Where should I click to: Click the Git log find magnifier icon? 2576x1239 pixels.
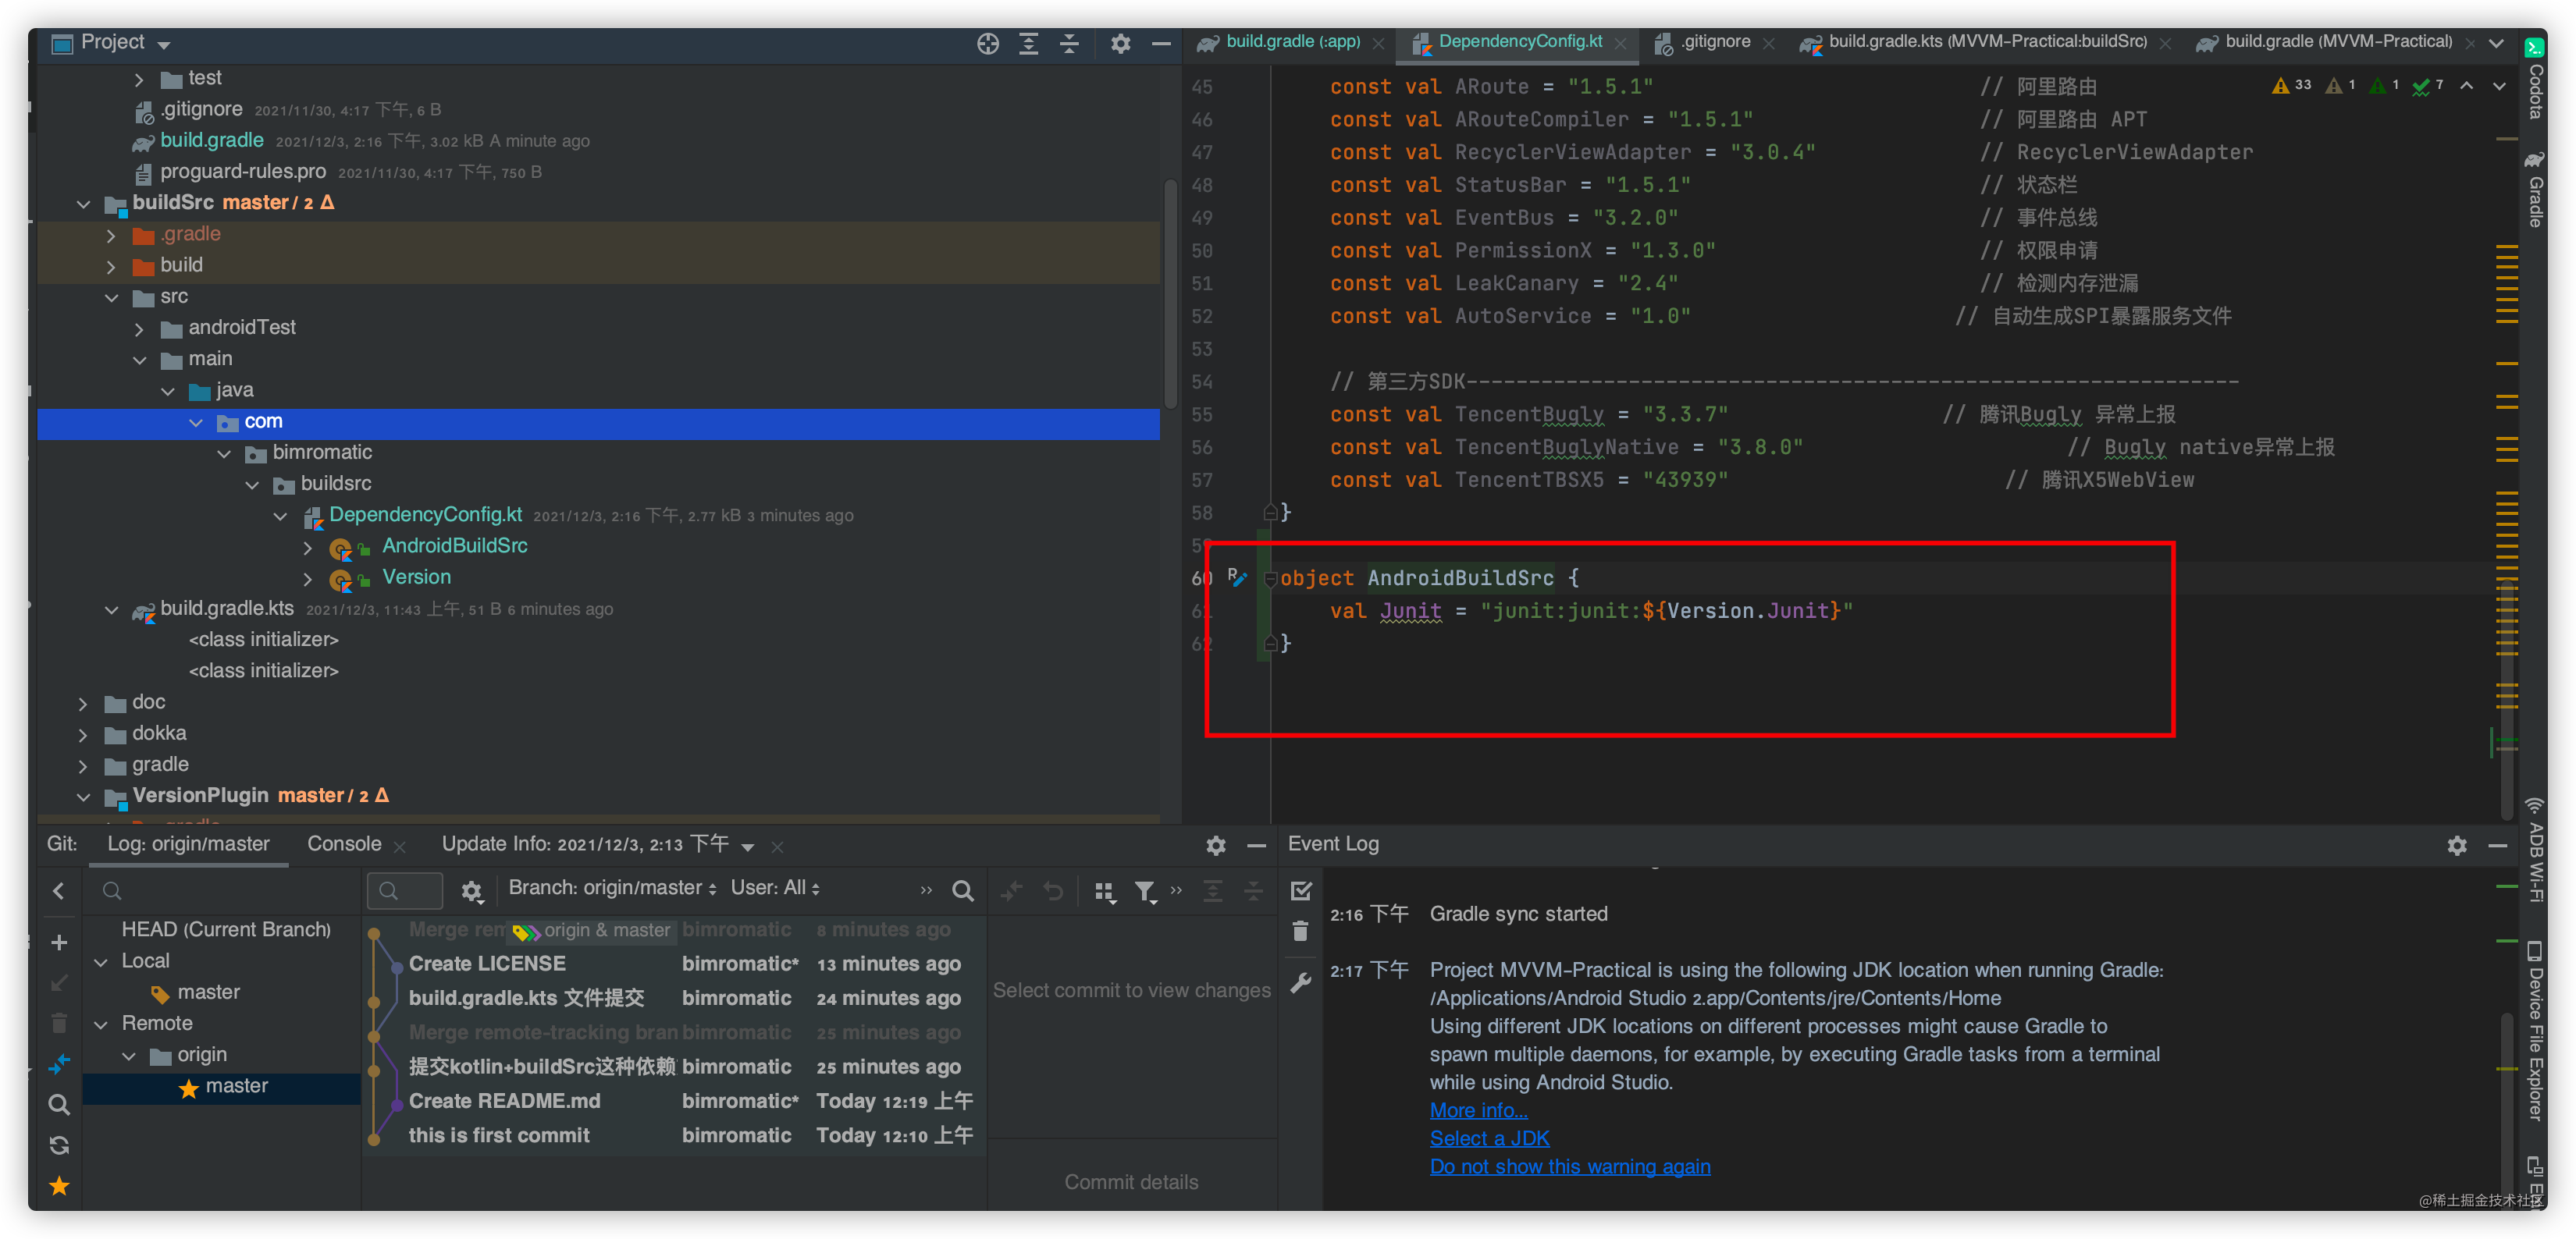[x=962, y=890]
